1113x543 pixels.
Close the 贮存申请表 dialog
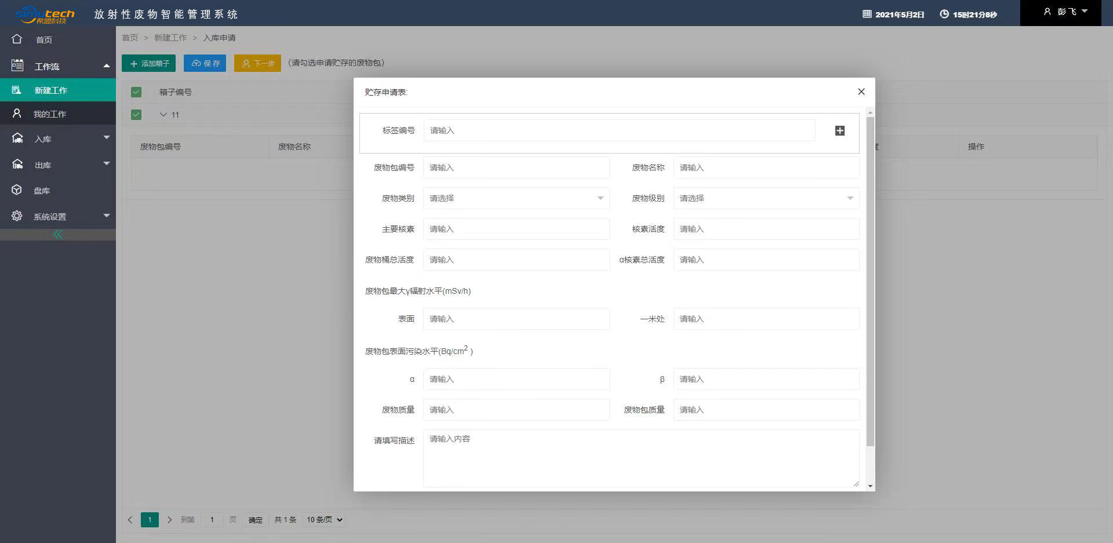[x=861, y=92]
